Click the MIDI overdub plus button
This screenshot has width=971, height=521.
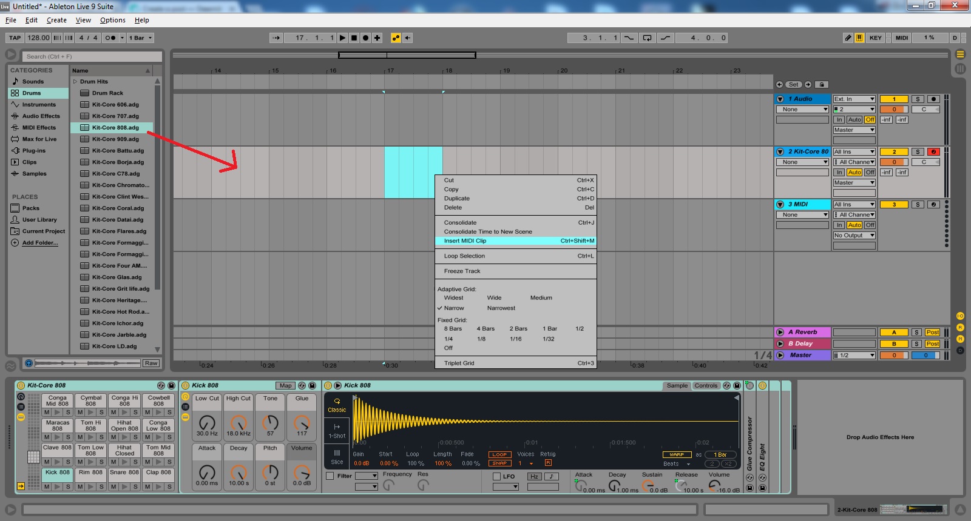point(377,38)
